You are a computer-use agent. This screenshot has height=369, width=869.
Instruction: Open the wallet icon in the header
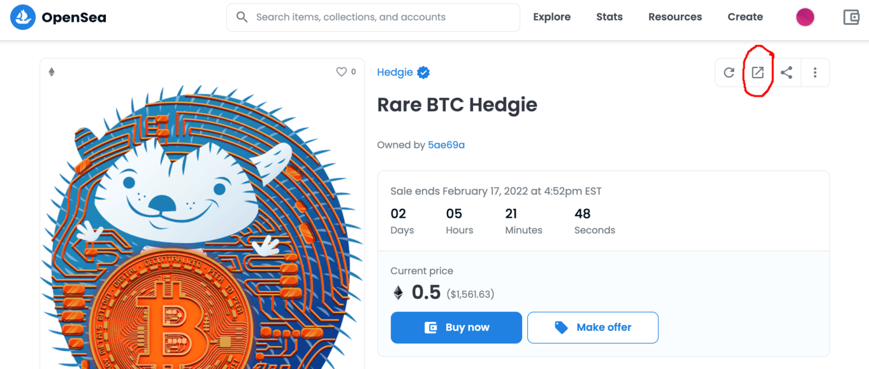(851, 17)
